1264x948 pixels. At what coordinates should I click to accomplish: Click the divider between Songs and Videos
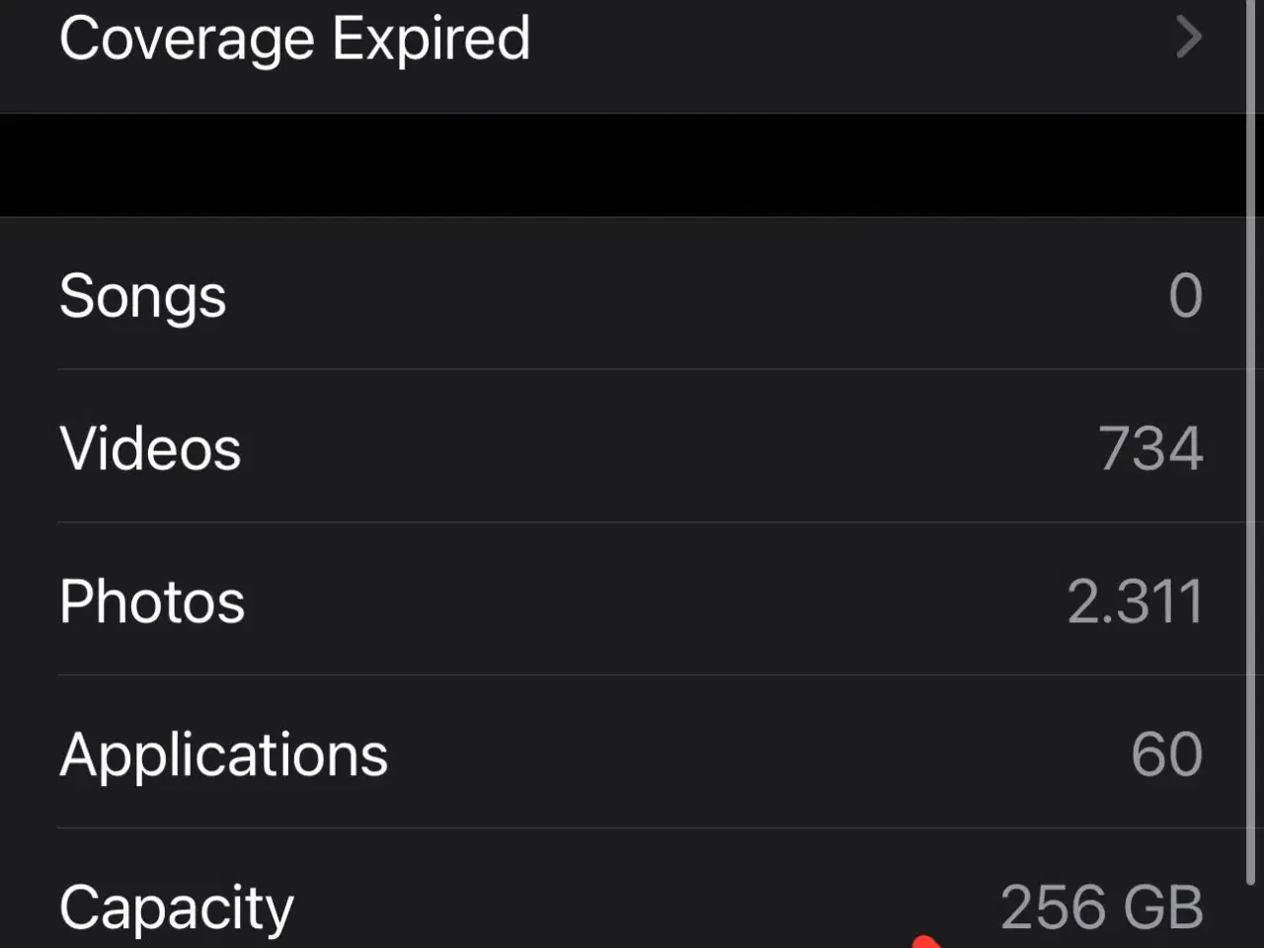click(652, 369)
